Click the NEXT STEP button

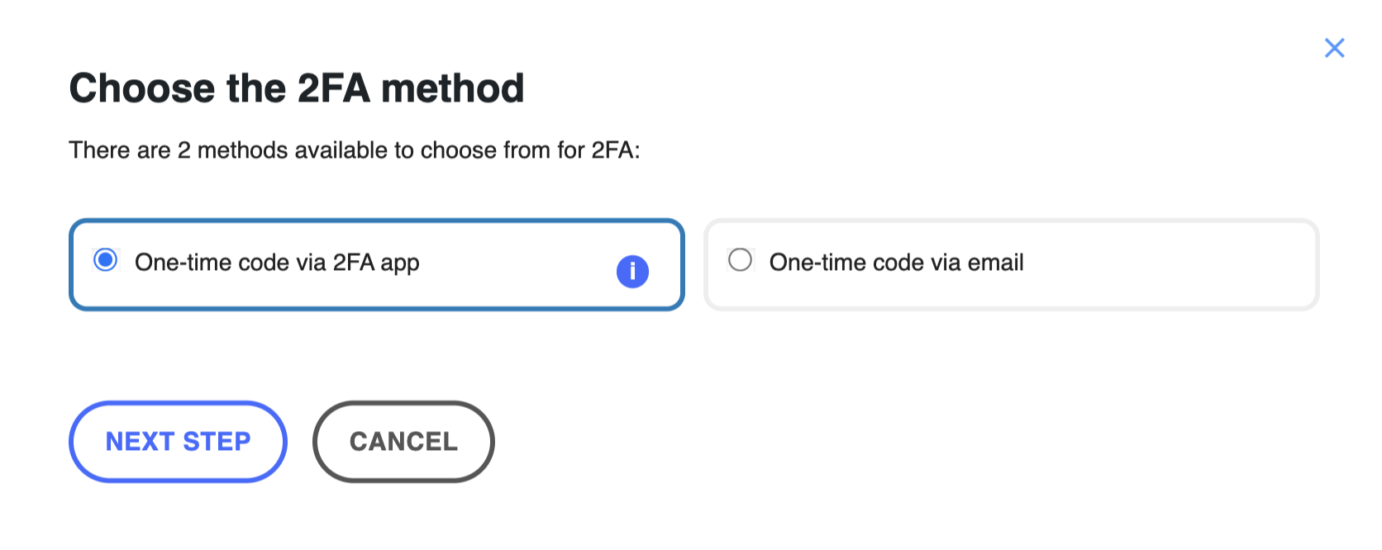(x=178, y=442)
